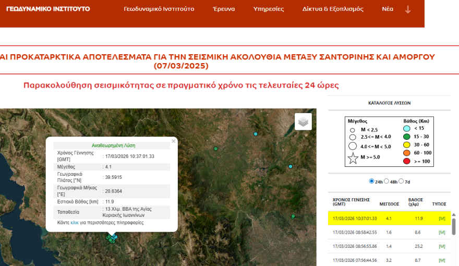Screen dimensions: 459x266
Task: Open the [M] type link for 08:56:55.86 event
Action: pyautogui.click(x=442, y=246)
